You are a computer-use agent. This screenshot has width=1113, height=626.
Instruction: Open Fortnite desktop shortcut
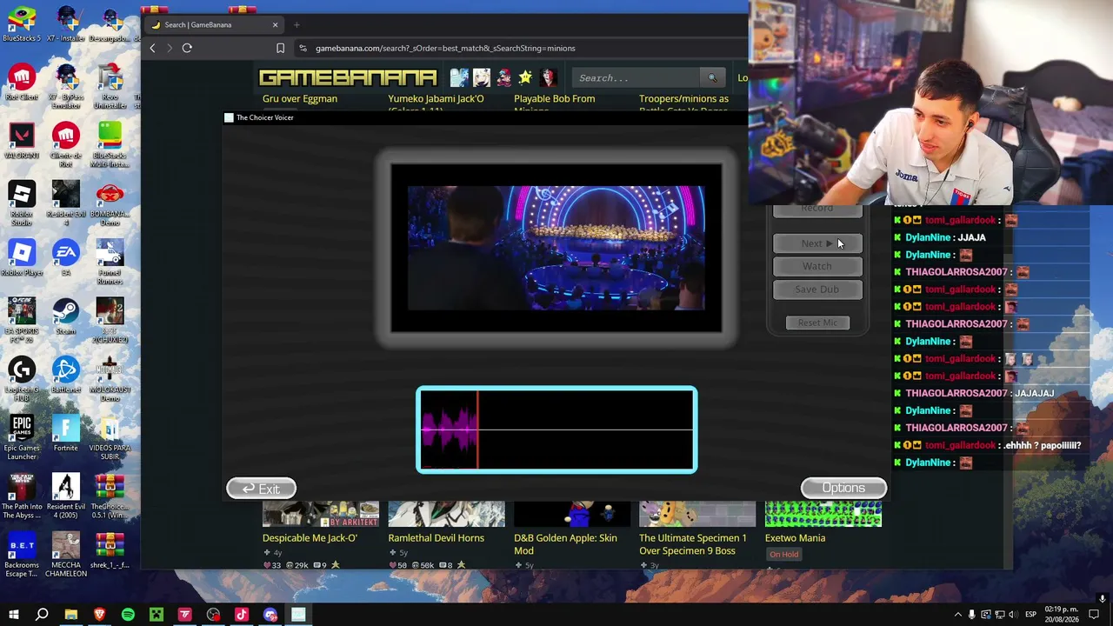(x=65, y=433)
